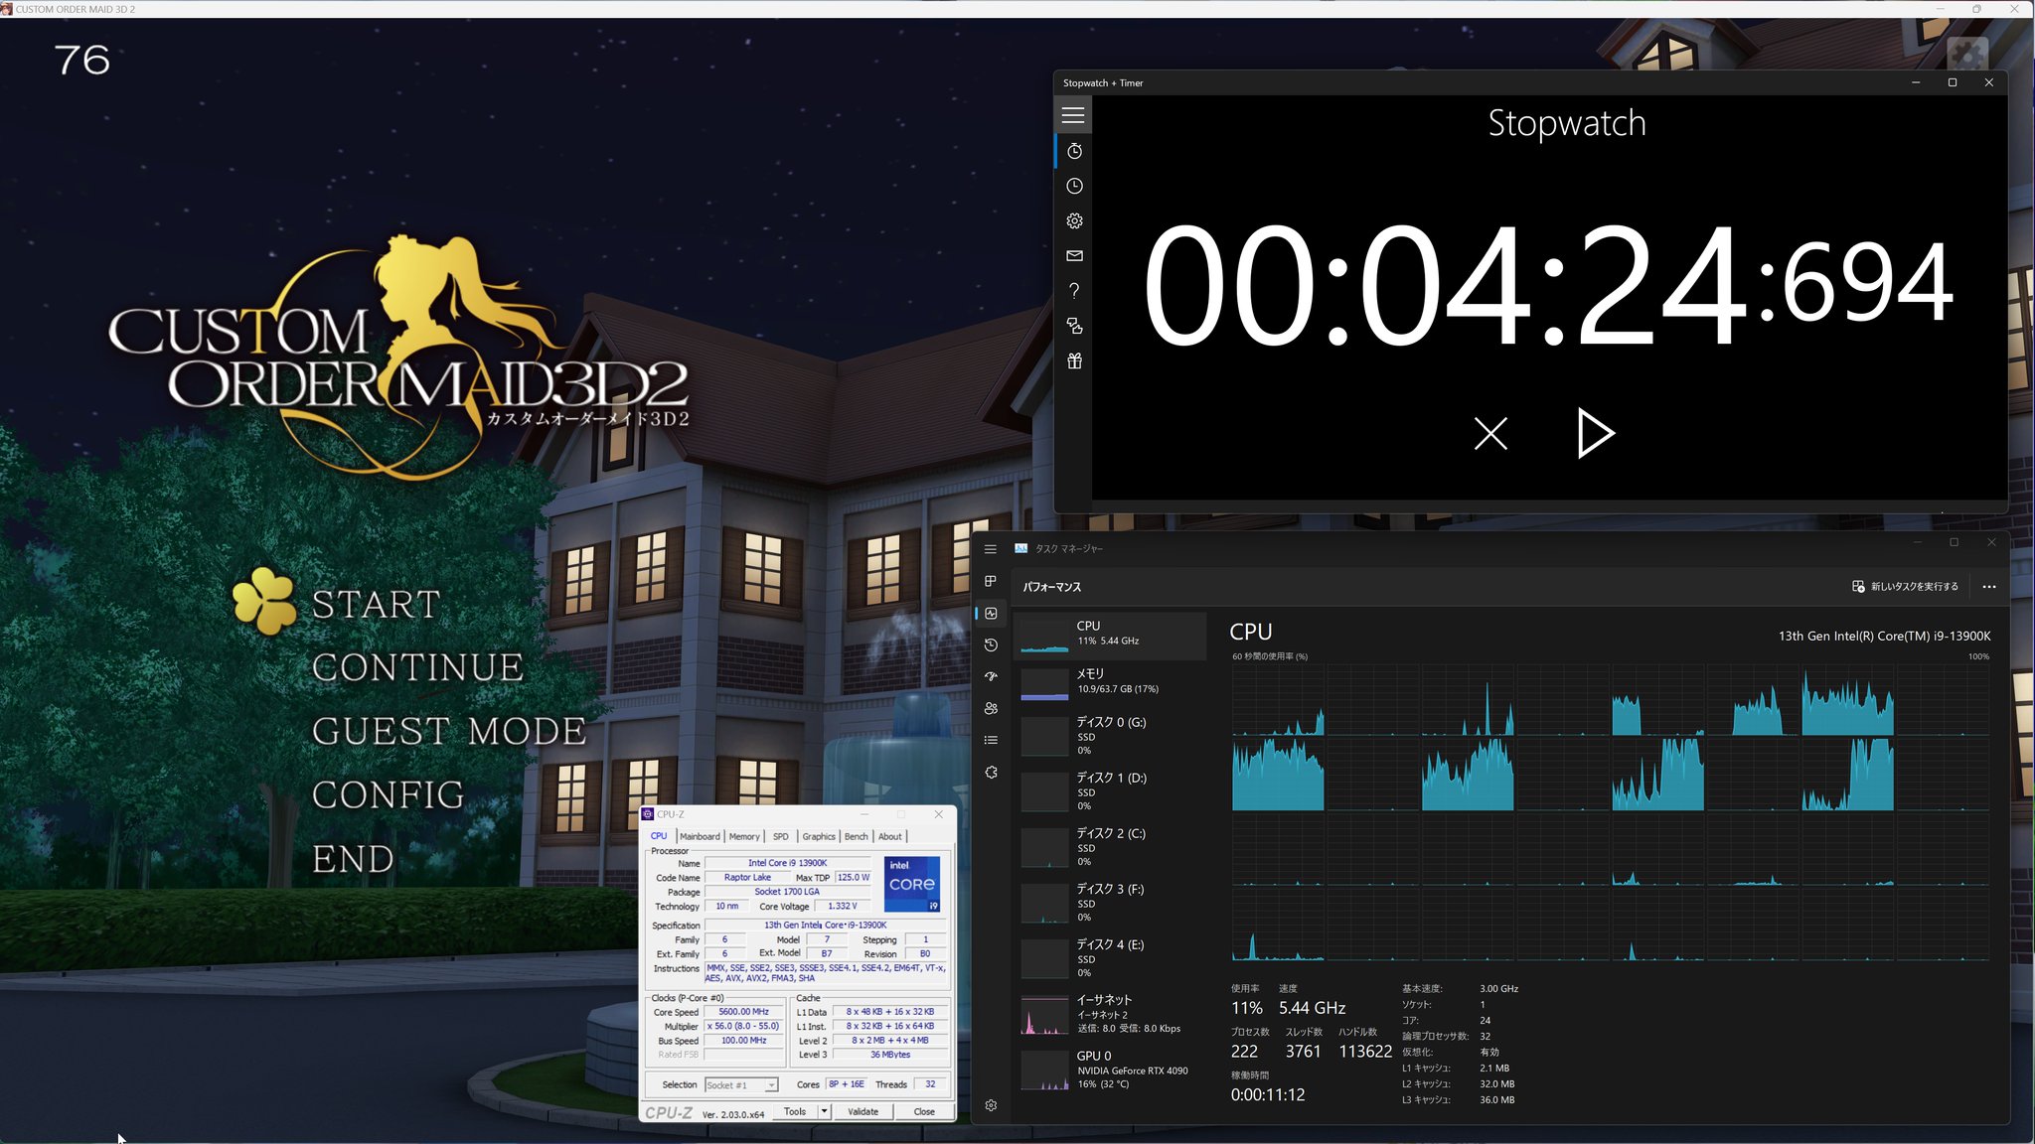Switch to the Memory tab in CPU-Z
The width and height of the screenshot is (2035, 1144).
pos(744,836)
